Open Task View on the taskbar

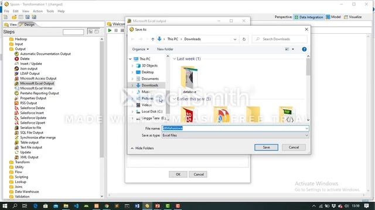tap(25, 206)
